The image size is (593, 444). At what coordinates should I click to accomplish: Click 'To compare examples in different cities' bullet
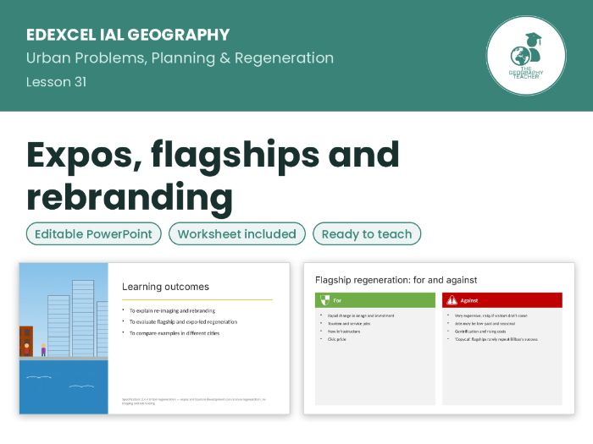coord(175,333)
